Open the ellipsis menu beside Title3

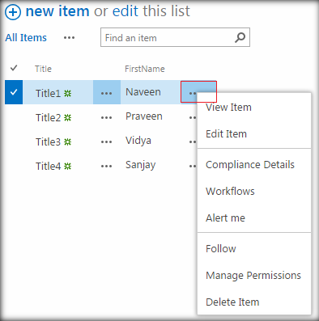coord(106,142)
